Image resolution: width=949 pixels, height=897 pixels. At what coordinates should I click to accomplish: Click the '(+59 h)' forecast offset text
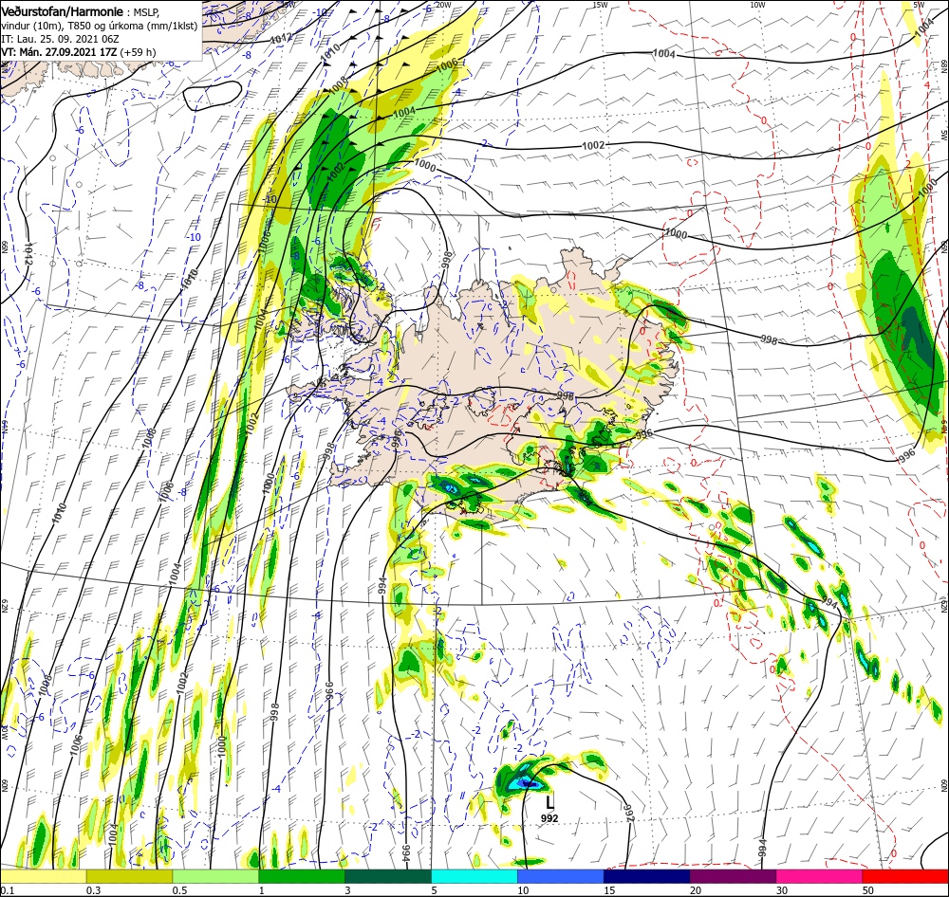(138, 52)
